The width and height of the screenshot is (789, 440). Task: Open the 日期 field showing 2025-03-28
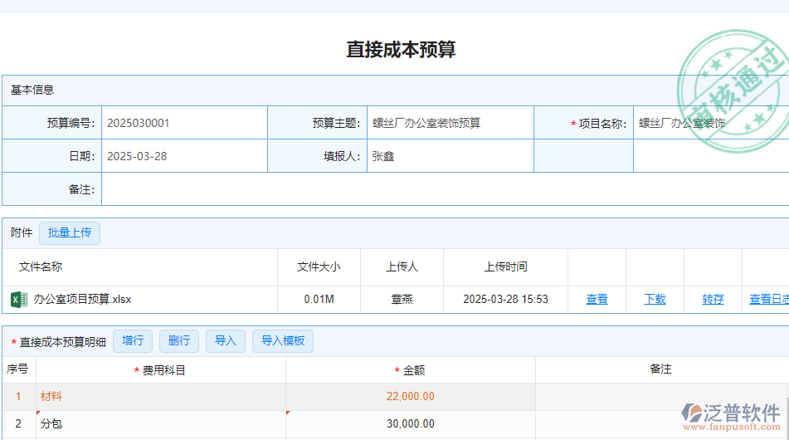click(183, 156)
